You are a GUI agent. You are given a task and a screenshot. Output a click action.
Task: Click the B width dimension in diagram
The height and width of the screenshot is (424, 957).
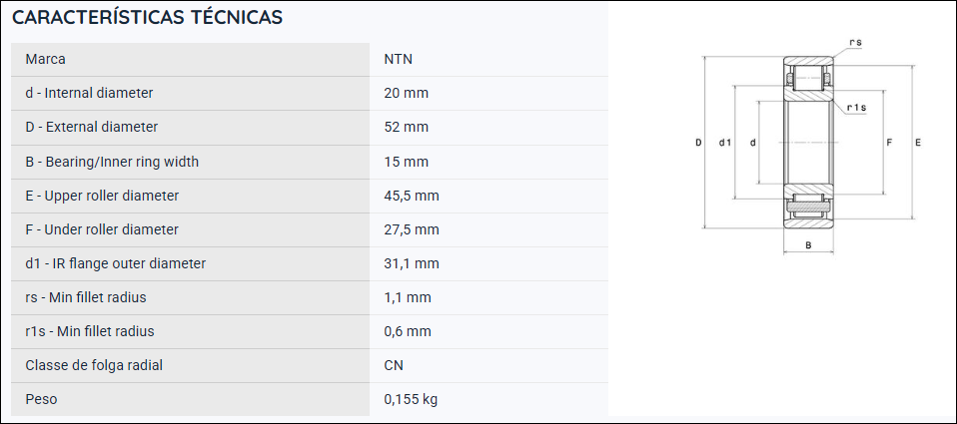coord(808,245)
